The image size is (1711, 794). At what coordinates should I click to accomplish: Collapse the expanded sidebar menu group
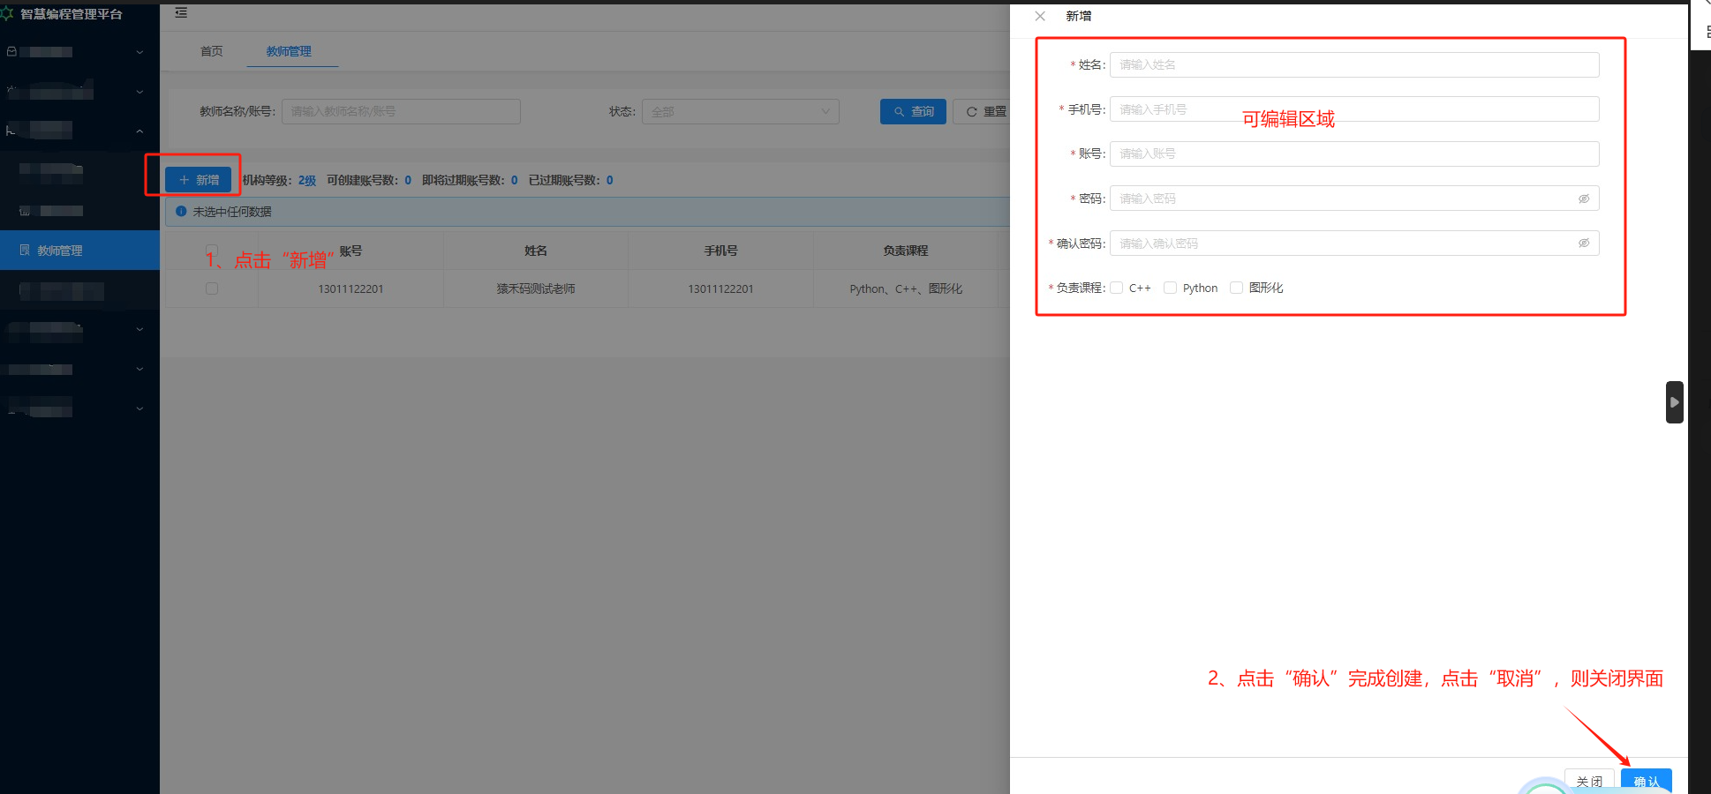click(x=139, y=131)
